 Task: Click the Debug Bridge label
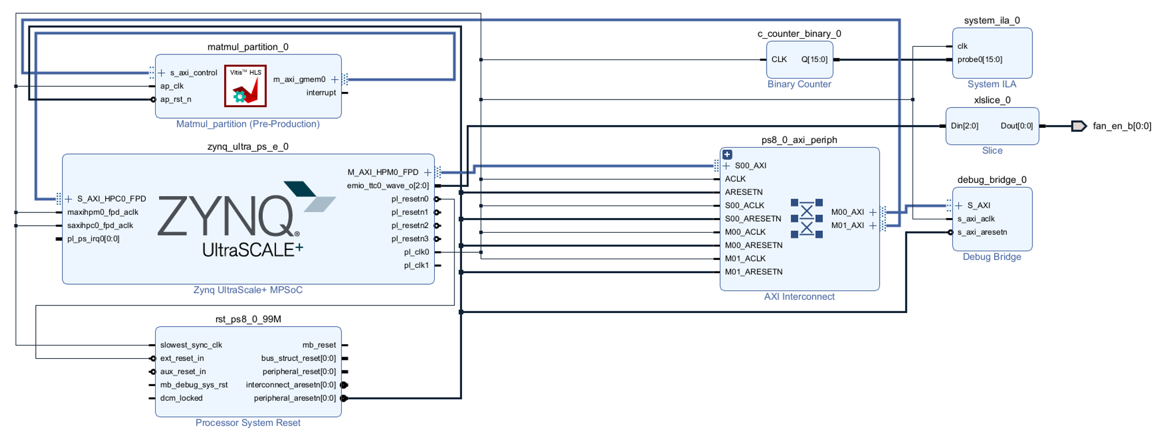[992, 257]
